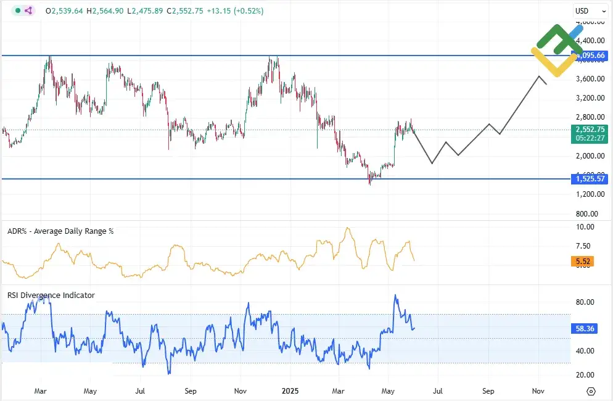613x401 pixels.
Task: Click the orange ADR% value tag 5.52
Action: (582, 261)
